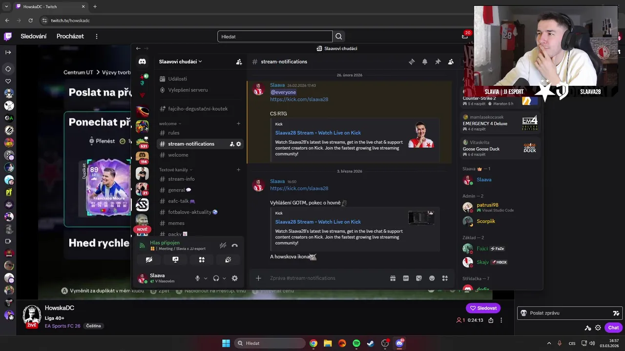The width and height of the screenshot is (625, 351).
Task: Open Discord direct messages home icon
Action: point(142,62)
